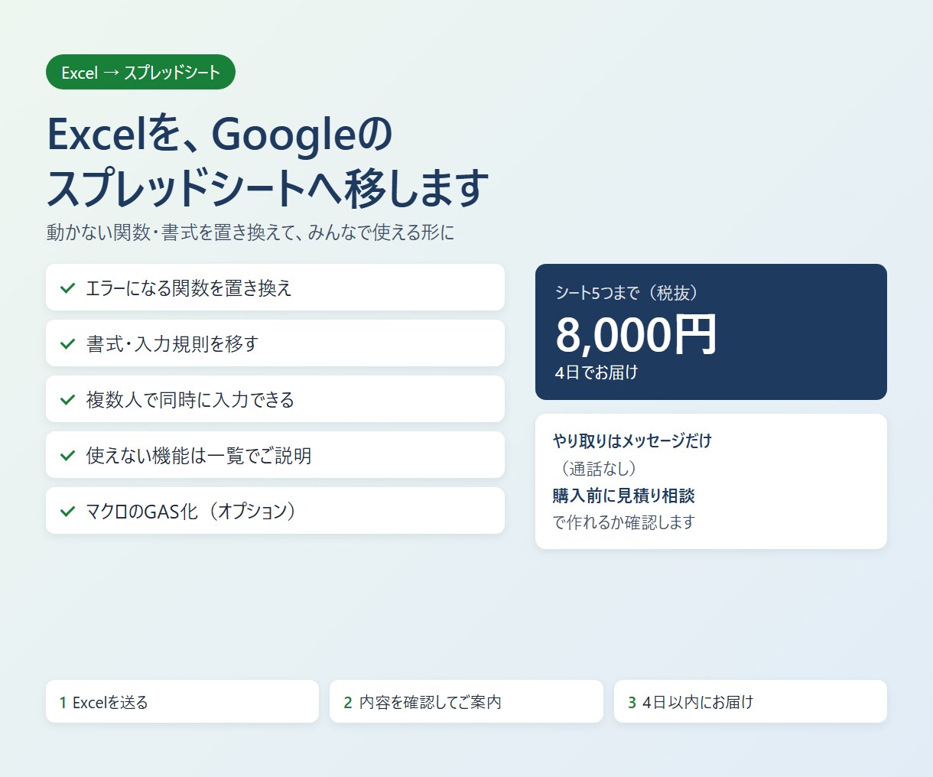The width and height of the screenshot is (933, 777).
Task: Click the bold text 'やり取りはメッセージだけ'
Action: (x=632, y=441)
